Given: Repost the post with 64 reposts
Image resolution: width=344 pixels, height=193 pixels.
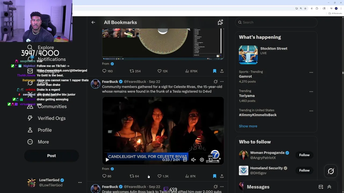Looking at the screenshot, I should [x=134, y=176].
